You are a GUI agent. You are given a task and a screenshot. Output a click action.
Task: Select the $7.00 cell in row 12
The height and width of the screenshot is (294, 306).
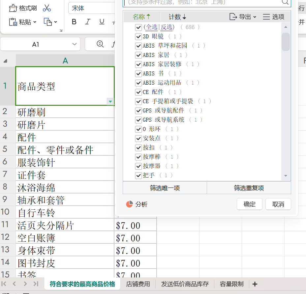135,238
